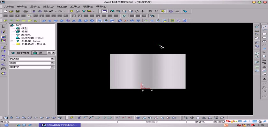Click the pencil sketch icon on left sidebar

(x=4, y=32)
